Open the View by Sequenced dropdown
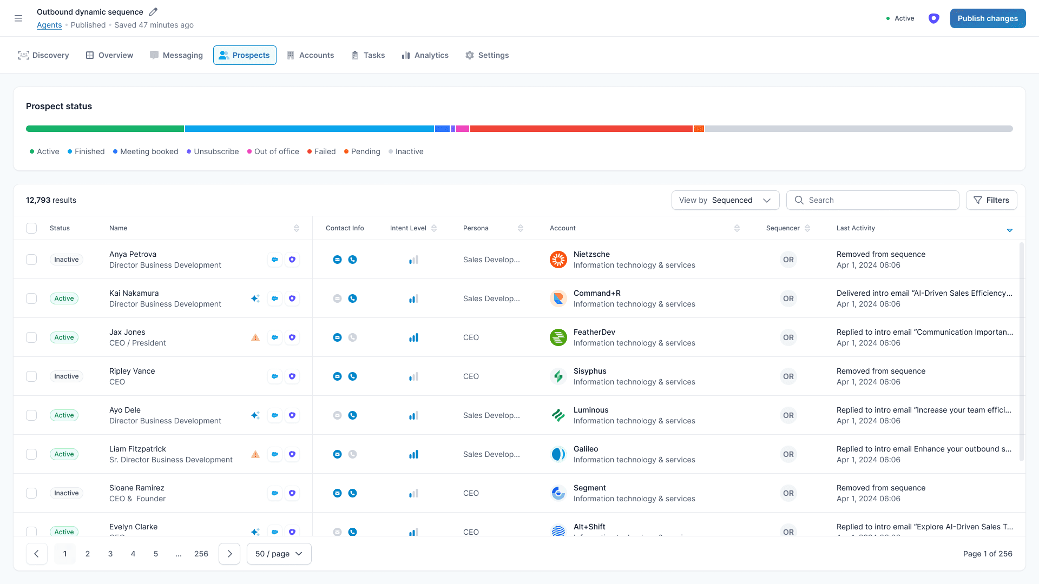The height and width of the screenshot is (584, 1039). [725, 200]
